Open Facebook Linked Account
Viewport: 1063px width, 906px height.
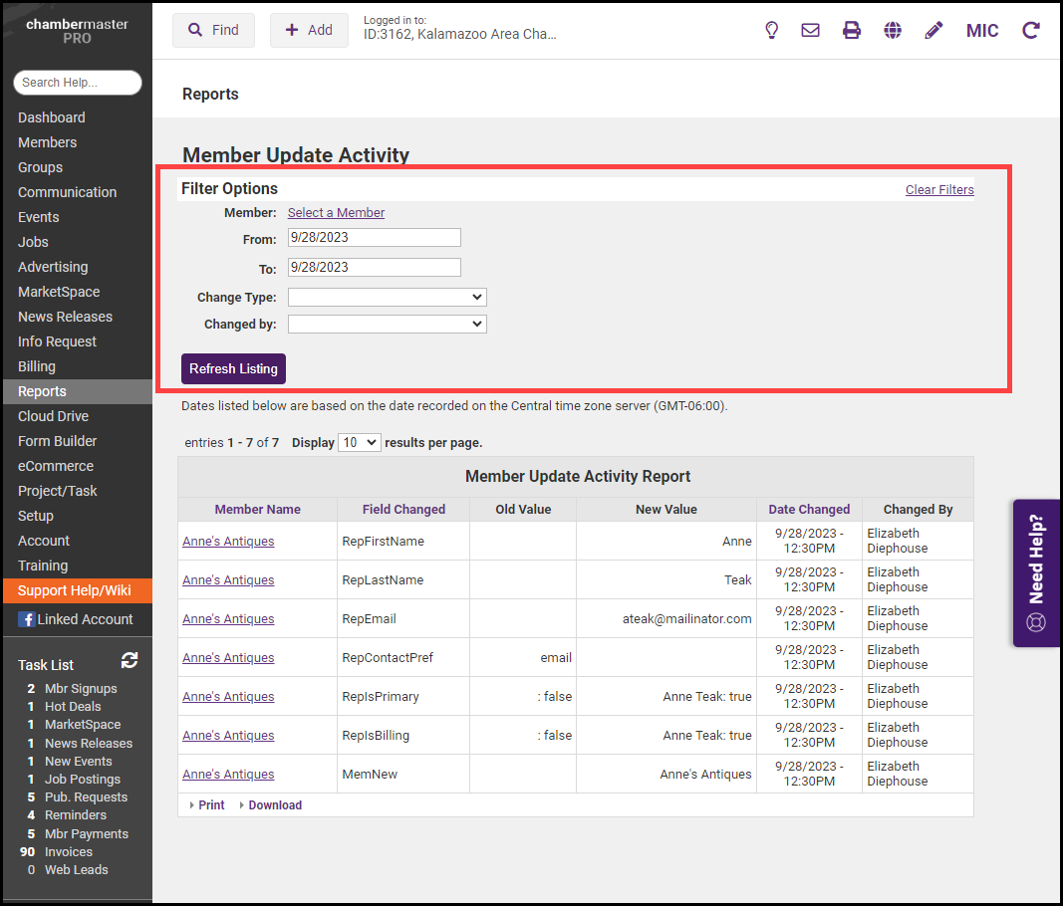[x=76, y=619]
